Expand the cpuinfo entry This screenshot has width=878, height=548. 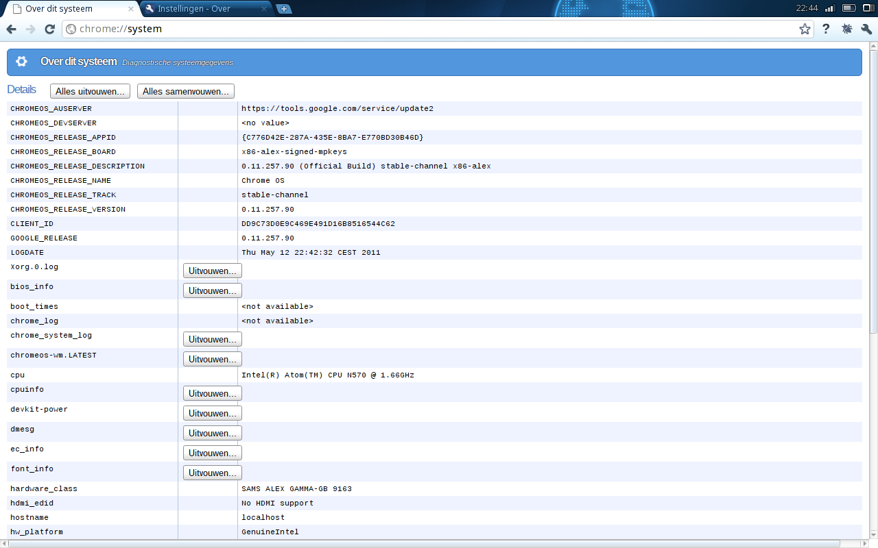[x=213, y=393]
